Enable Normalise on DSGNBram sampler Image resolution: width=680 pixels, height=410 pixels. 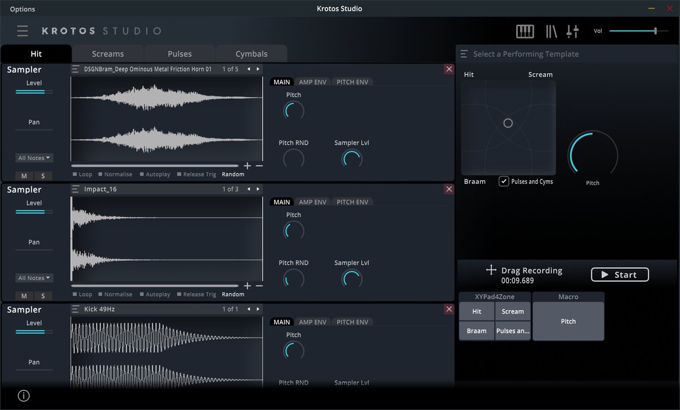click(115, 175)
